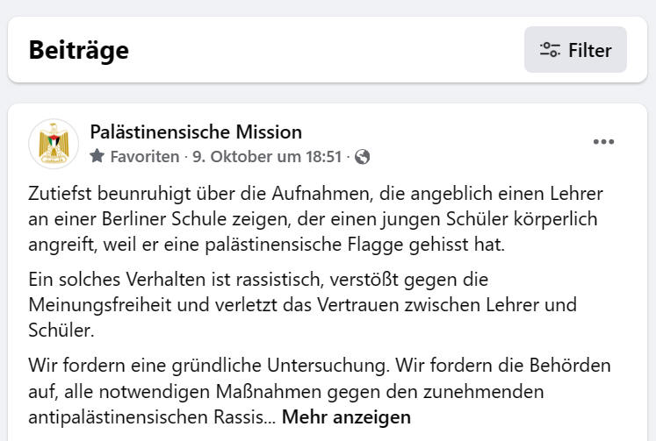Click the Favoriten star icon
The width and height of the screenshot is (656, 441).
pyautogui.click(x=97, y=156)
